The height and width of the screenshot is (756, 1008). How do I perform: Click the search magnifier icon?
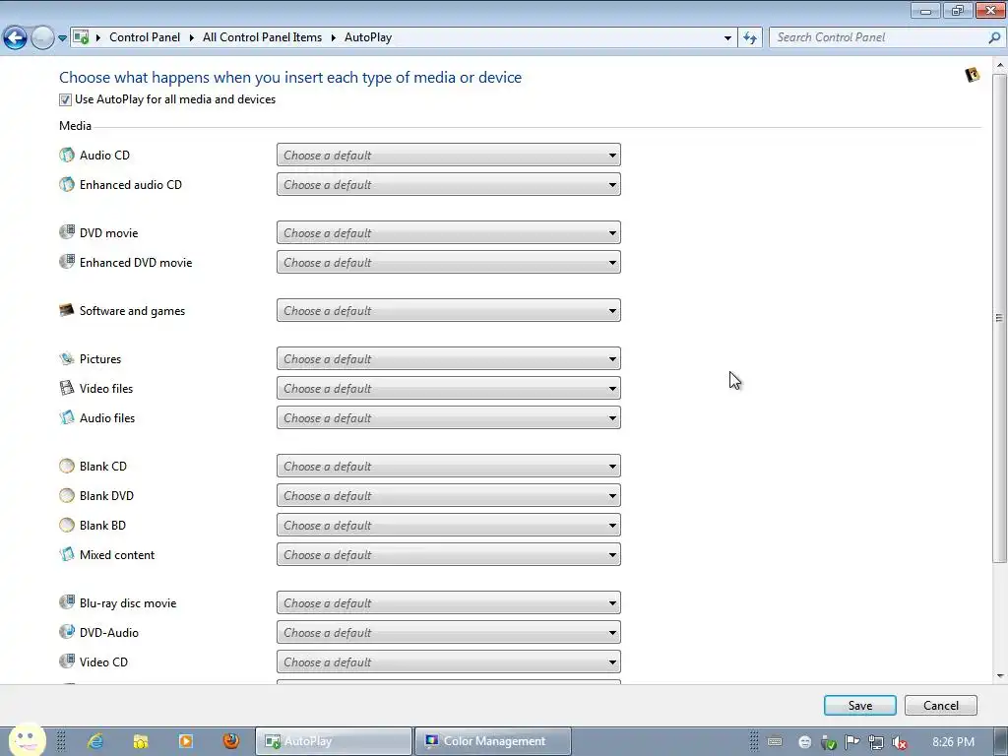[994, 38]
